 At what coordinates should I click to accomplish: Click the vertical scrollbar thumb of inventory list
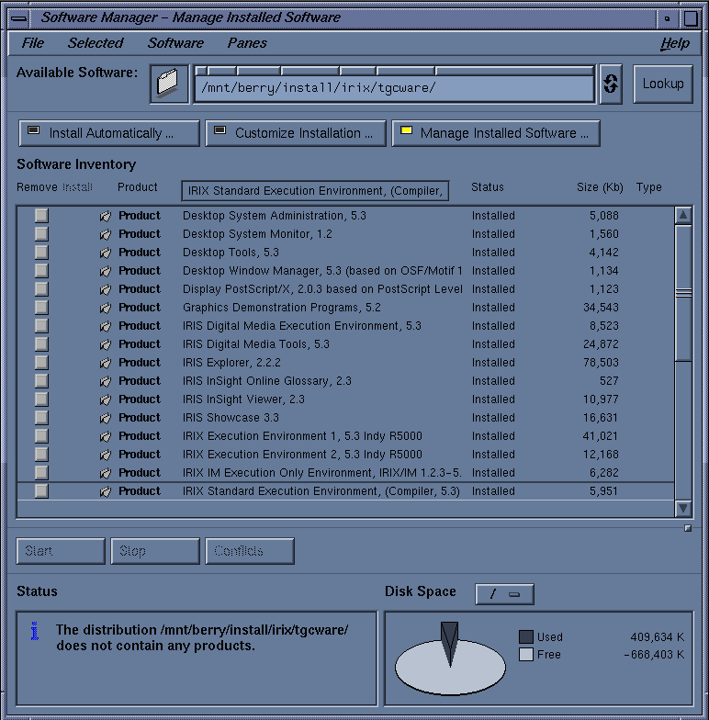(x=683, y=293)
